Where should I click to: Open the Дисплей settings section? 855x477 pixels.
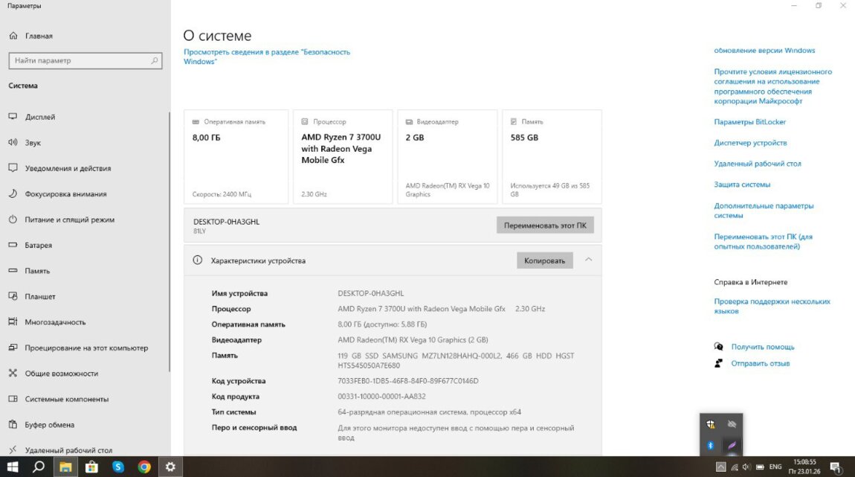(x=40, y=117)
